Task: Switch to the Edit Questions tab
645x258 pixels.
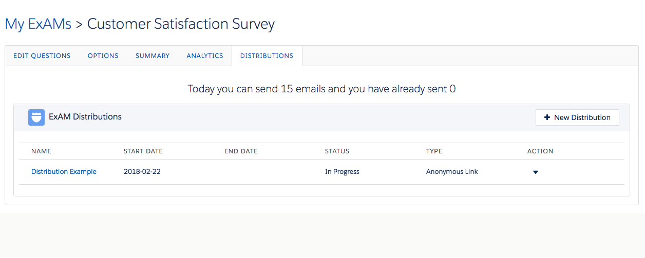Action: (x=42, y=56)
